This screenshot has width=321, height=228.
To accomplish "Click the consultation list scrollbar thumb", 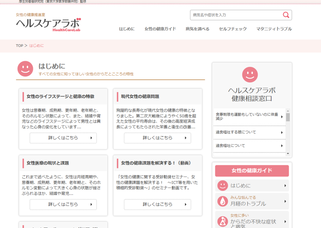I will tap(288, 117).
